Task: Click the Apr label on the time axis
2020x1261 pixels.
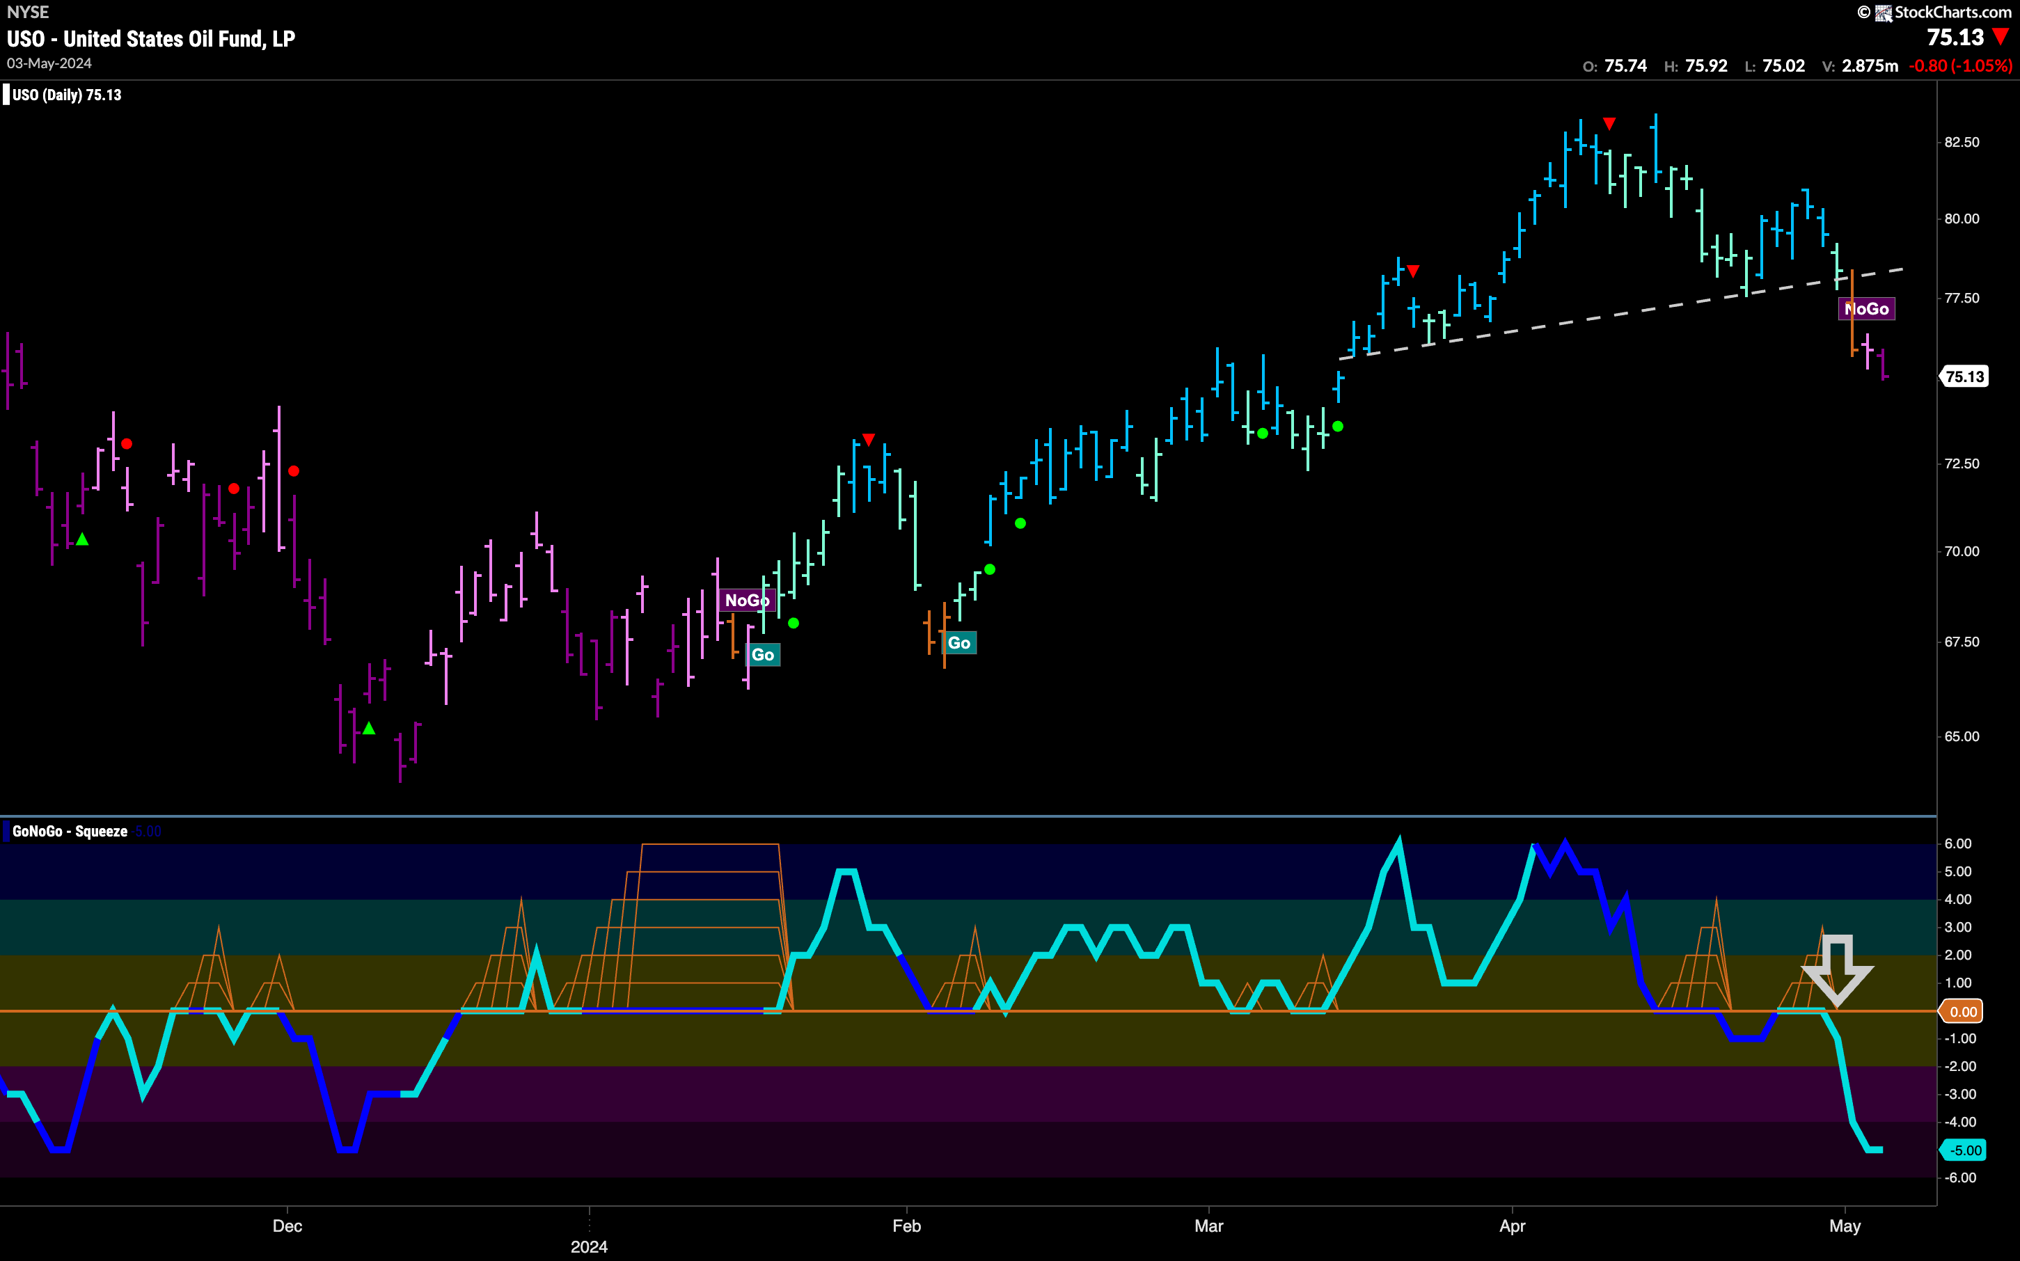Action: [1512, 1226]
